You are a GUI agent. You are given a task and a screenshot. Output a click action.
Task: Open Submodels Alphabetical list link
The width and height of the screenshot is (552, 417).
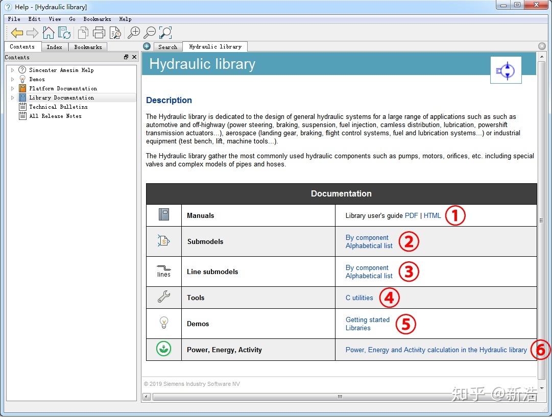click(x=369, y=246)
